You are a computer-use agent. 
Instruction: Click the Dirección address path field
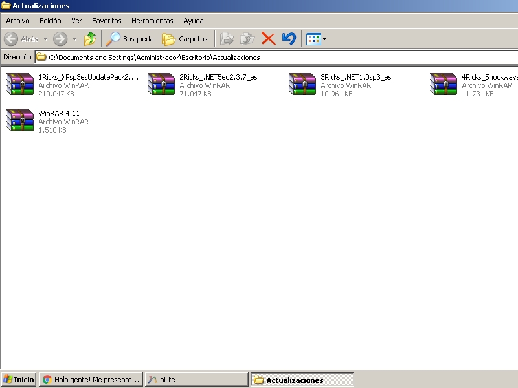click(x=277, y=58)
